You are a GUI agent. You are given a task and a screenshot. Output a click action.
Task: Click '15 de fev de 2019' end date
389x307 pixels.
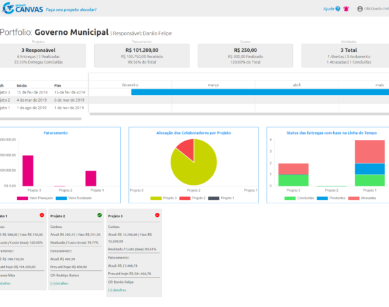click(70, 92)
